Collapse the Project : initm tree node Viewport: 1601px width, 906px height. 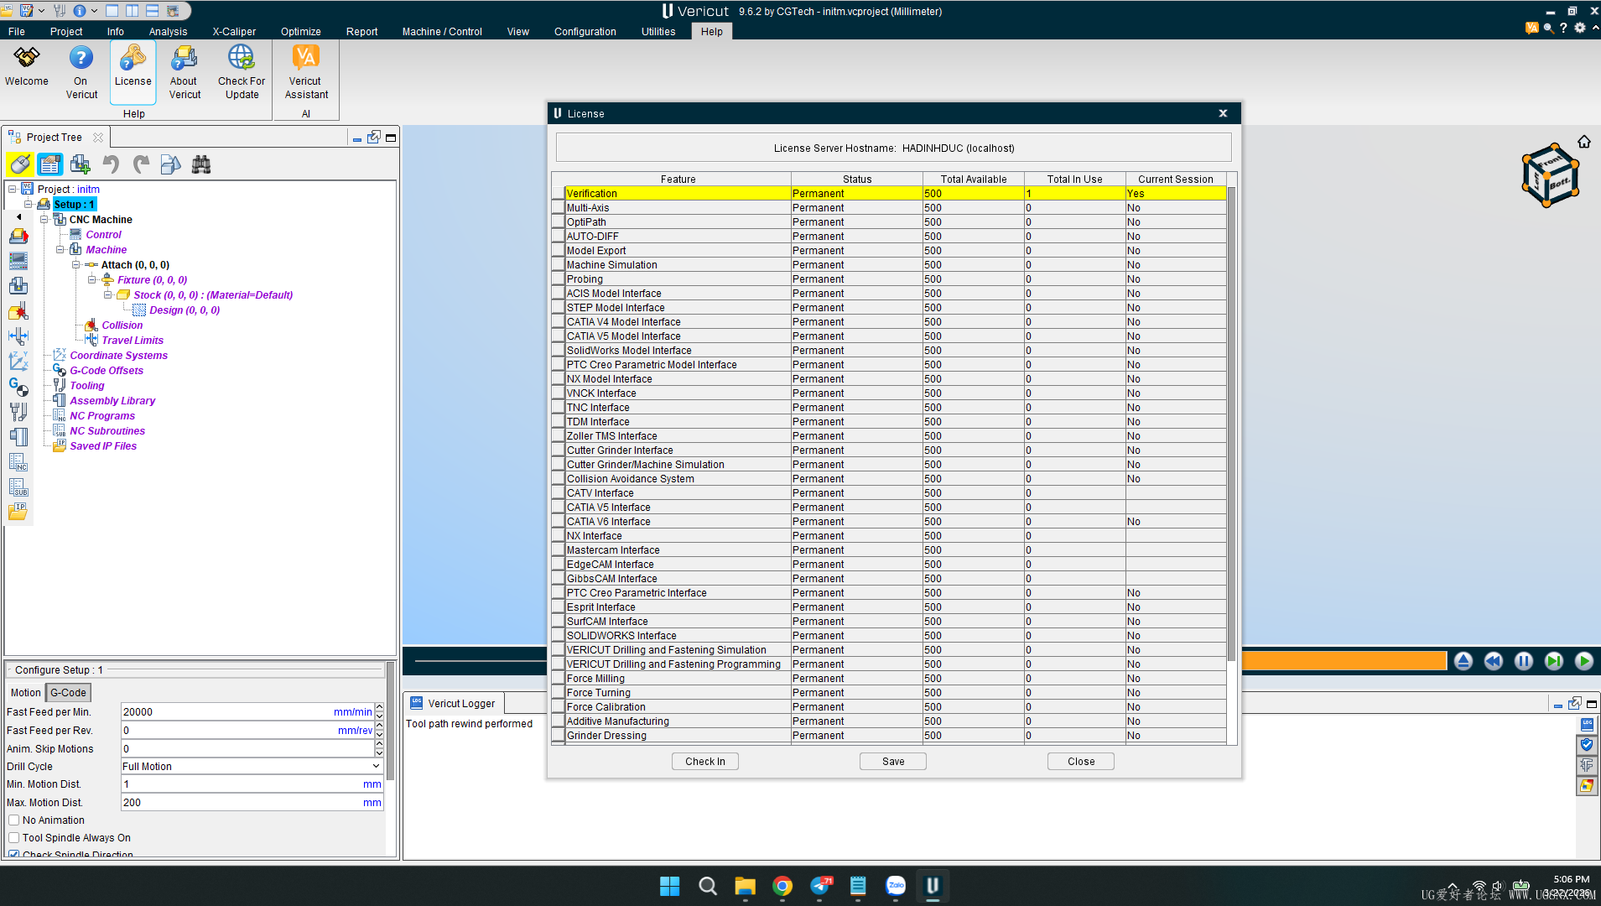(13, 190)
